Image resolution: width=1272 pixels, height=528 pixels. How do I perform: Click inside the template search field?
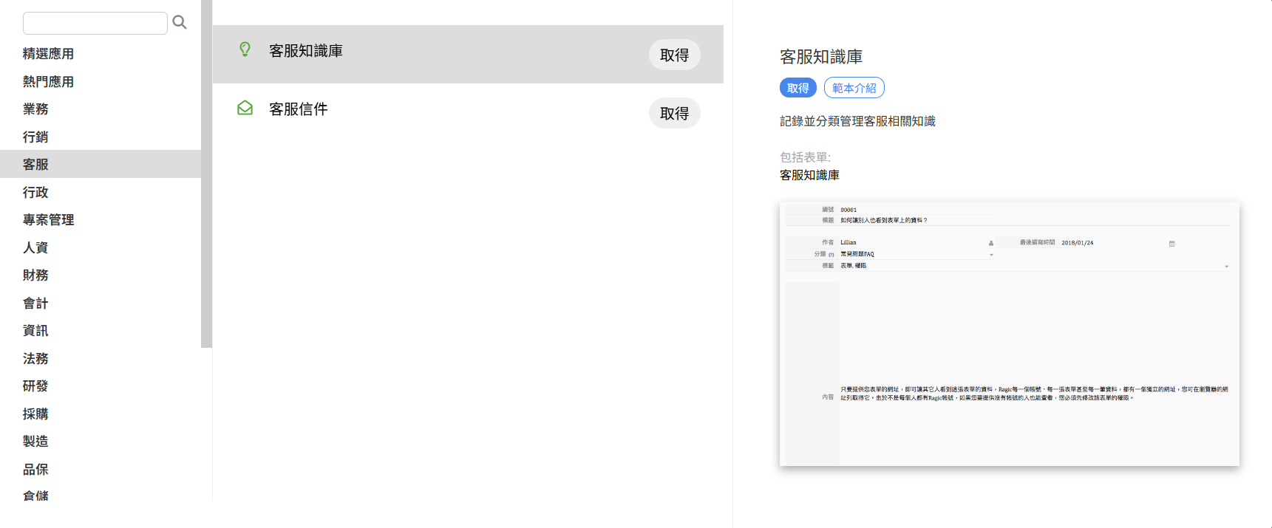95,23
